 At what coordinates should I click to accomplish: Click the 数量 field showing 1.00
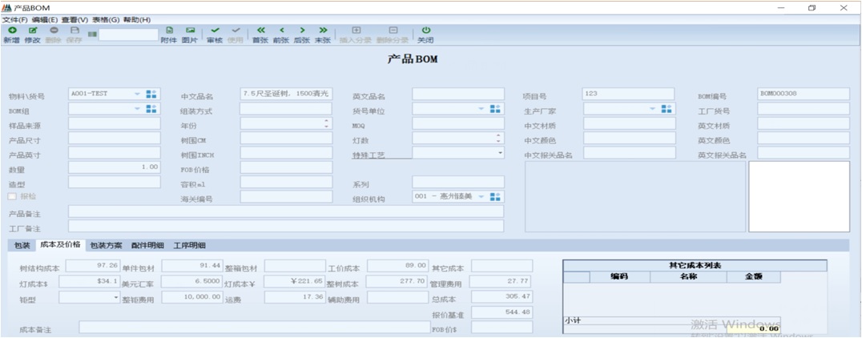115,167
